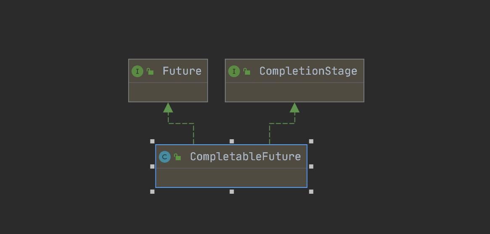Click the top-middle selection handle of CompletableFuture
Screen dimensions: 490x234
pos(232,141)
